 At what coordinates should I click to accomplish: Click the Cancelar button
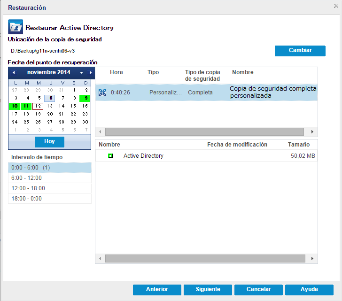258,290
